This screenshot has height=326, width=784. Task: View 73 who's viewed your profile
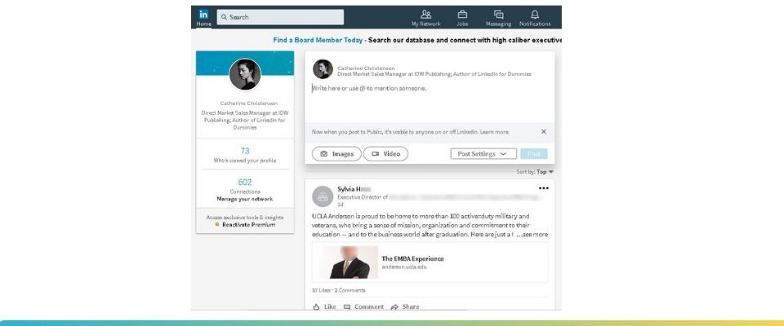pos(245,151)
